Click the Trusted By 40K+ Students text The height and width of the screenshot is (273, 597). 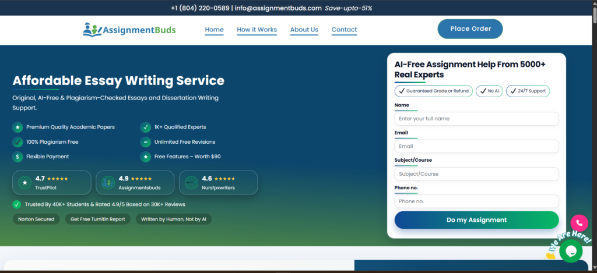click(x=105, y=204)
